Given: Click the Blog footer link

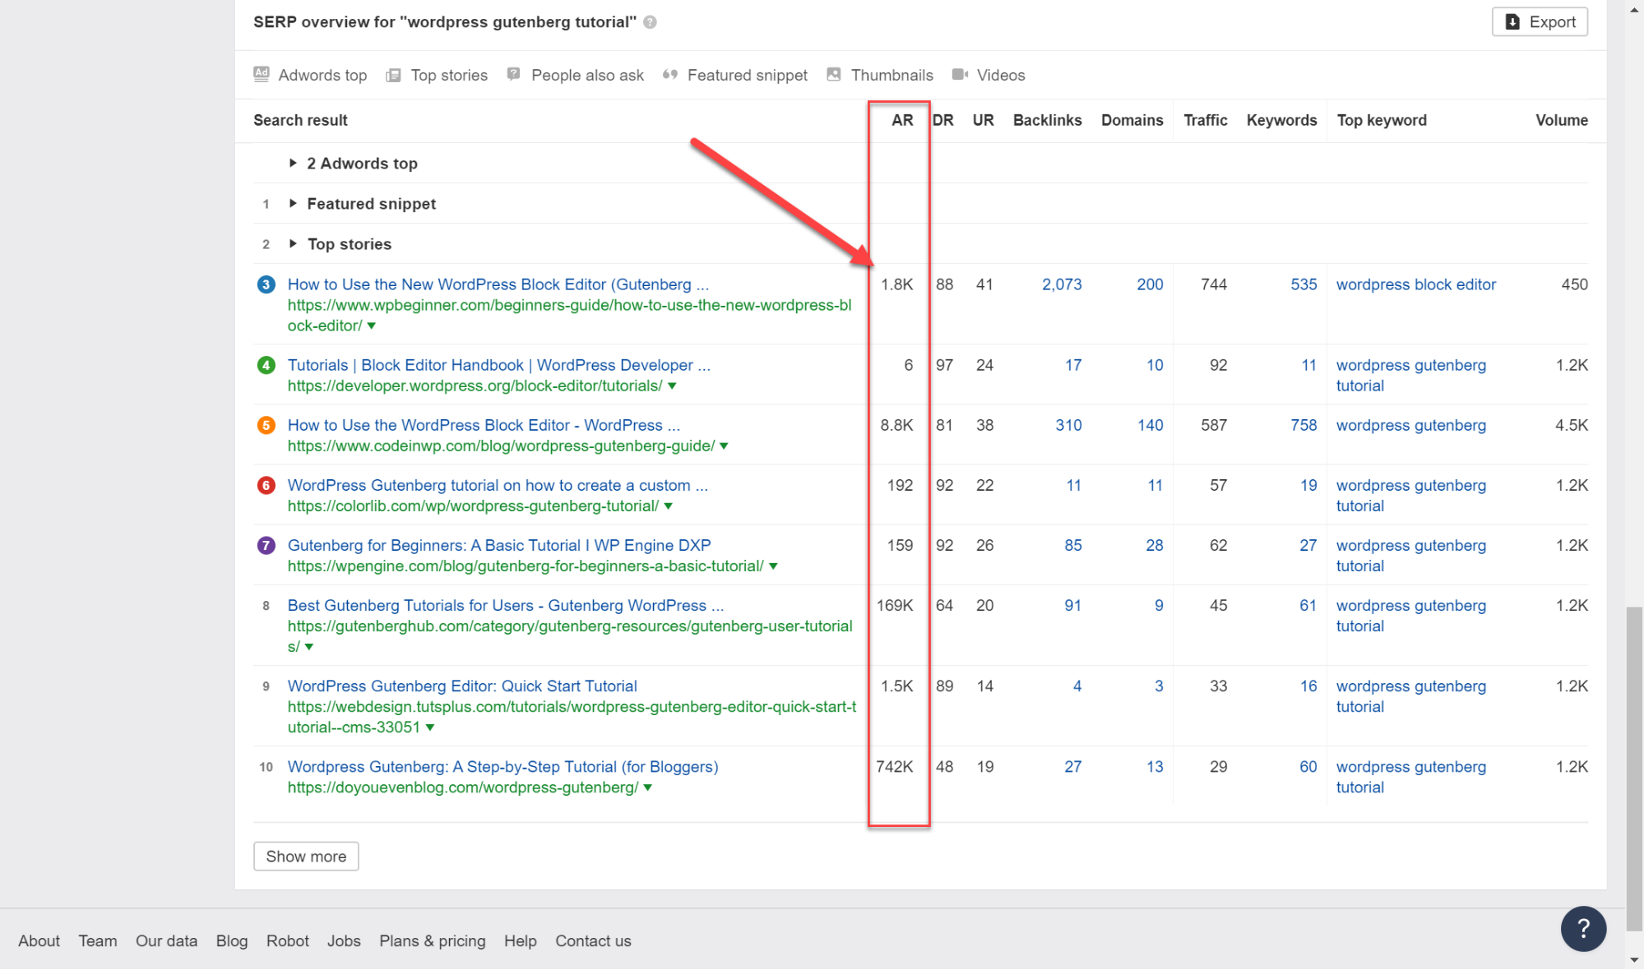Looking at the screenshot, I should [x=232, y=941].
